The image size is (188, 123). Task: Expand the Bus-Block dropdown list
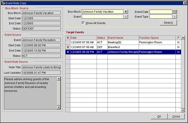pyautogui.click(x=125, y=12)
